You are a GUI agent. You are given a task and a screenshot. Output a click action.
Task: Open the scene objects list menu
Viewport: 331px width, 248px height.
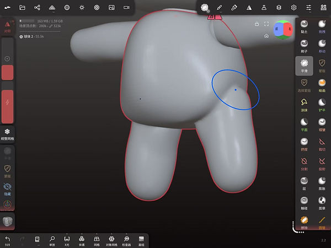coord(323,8)
